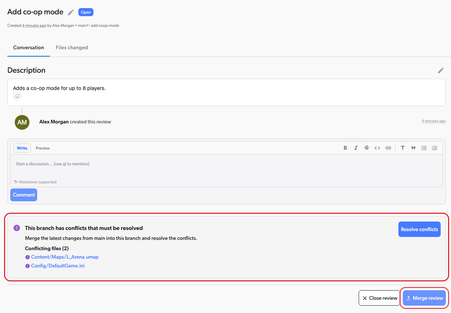Edit the review title with pencil icon

71,12
